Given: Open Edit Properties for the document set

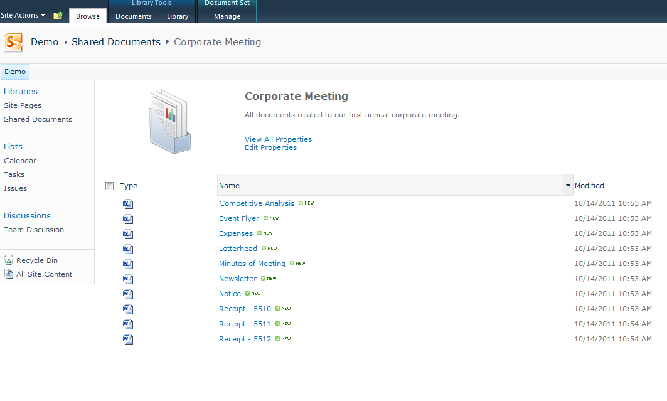Looking at the screenshot, I should point(270,147).
